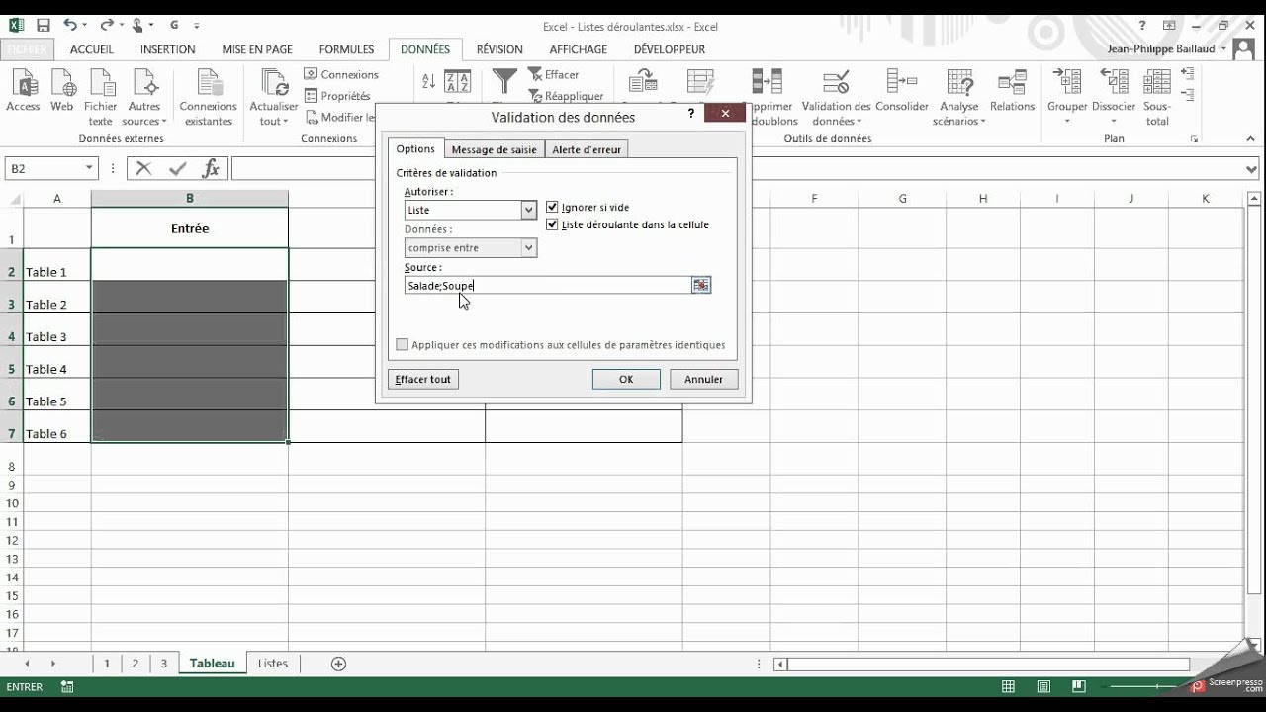The width and height of the screenshot is (1266, 712).
Task: Open the Sort dialog icon
Action: 457,83
